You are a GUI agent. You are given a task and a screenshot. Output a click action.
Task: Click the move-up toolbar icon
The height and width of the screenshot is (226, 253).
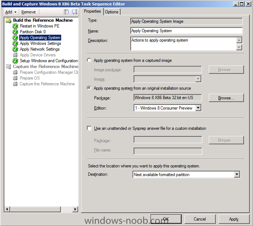pyautogui.click(x=66, y=12)
